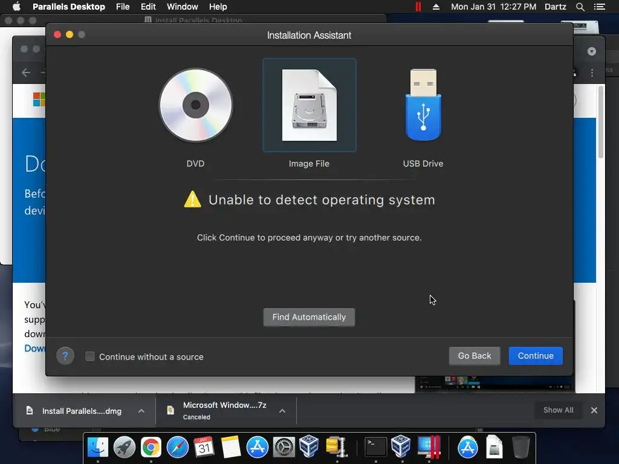
Task: Click the Chrome page vertical scrollbar
Action: tap(601, 122)
